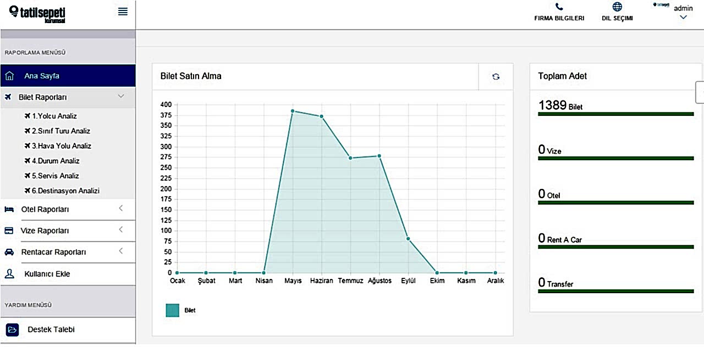The image size is (704, 347).
Task: Click the hamburger menu icon
Action: (x=123, y=12)
